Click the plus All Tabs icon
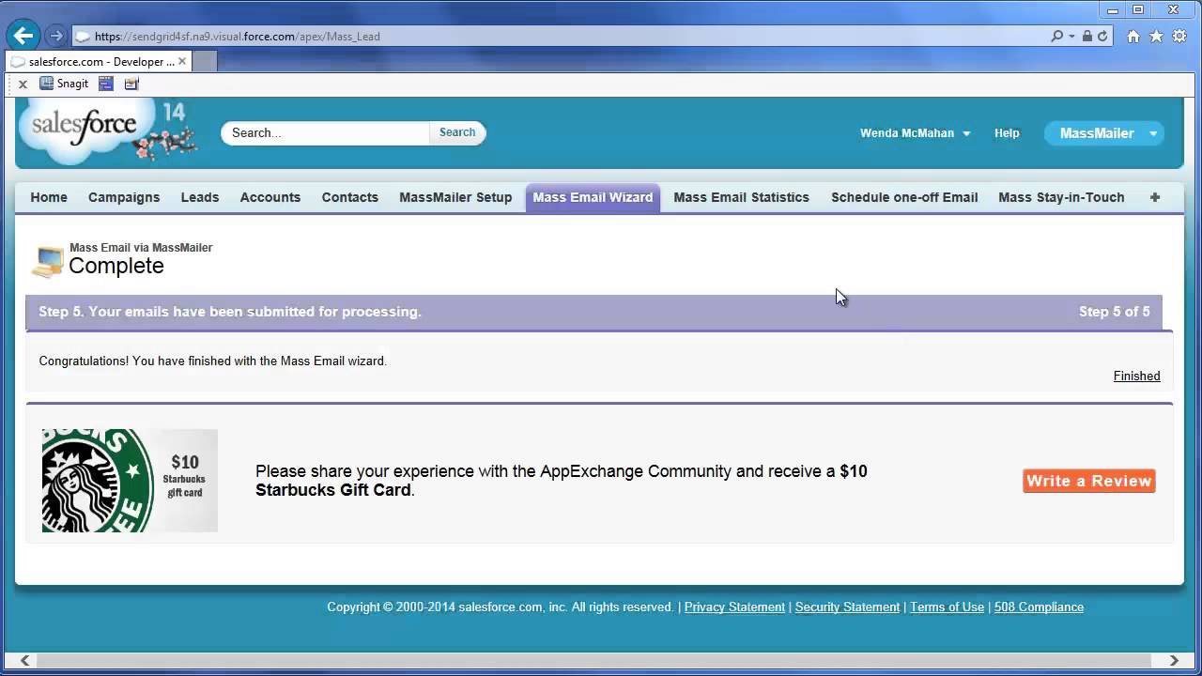Screen dimensions: 1202x676 point(1155,197)
